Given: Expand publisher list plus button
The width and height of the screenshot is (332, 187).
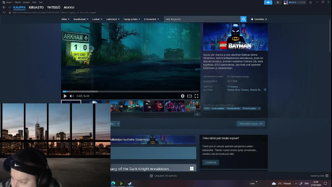Looking at the screenshot, I should [265, 90].
